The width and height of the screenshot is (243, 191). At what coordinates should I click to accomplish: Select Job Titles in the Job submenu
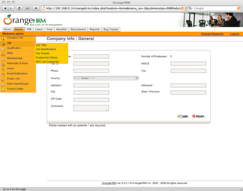(x=52, y=45)
